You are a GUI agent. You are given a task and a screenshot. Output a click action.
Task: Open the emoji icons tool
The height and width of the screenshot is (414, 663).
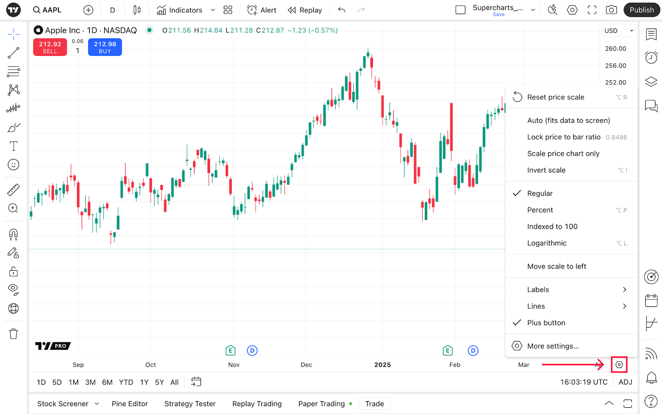tap(13, 165)
